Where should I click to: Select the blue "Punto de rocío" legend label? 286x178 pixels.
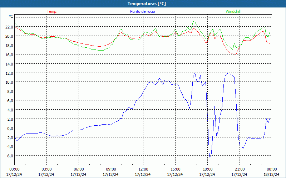click(x=142, y=11)
